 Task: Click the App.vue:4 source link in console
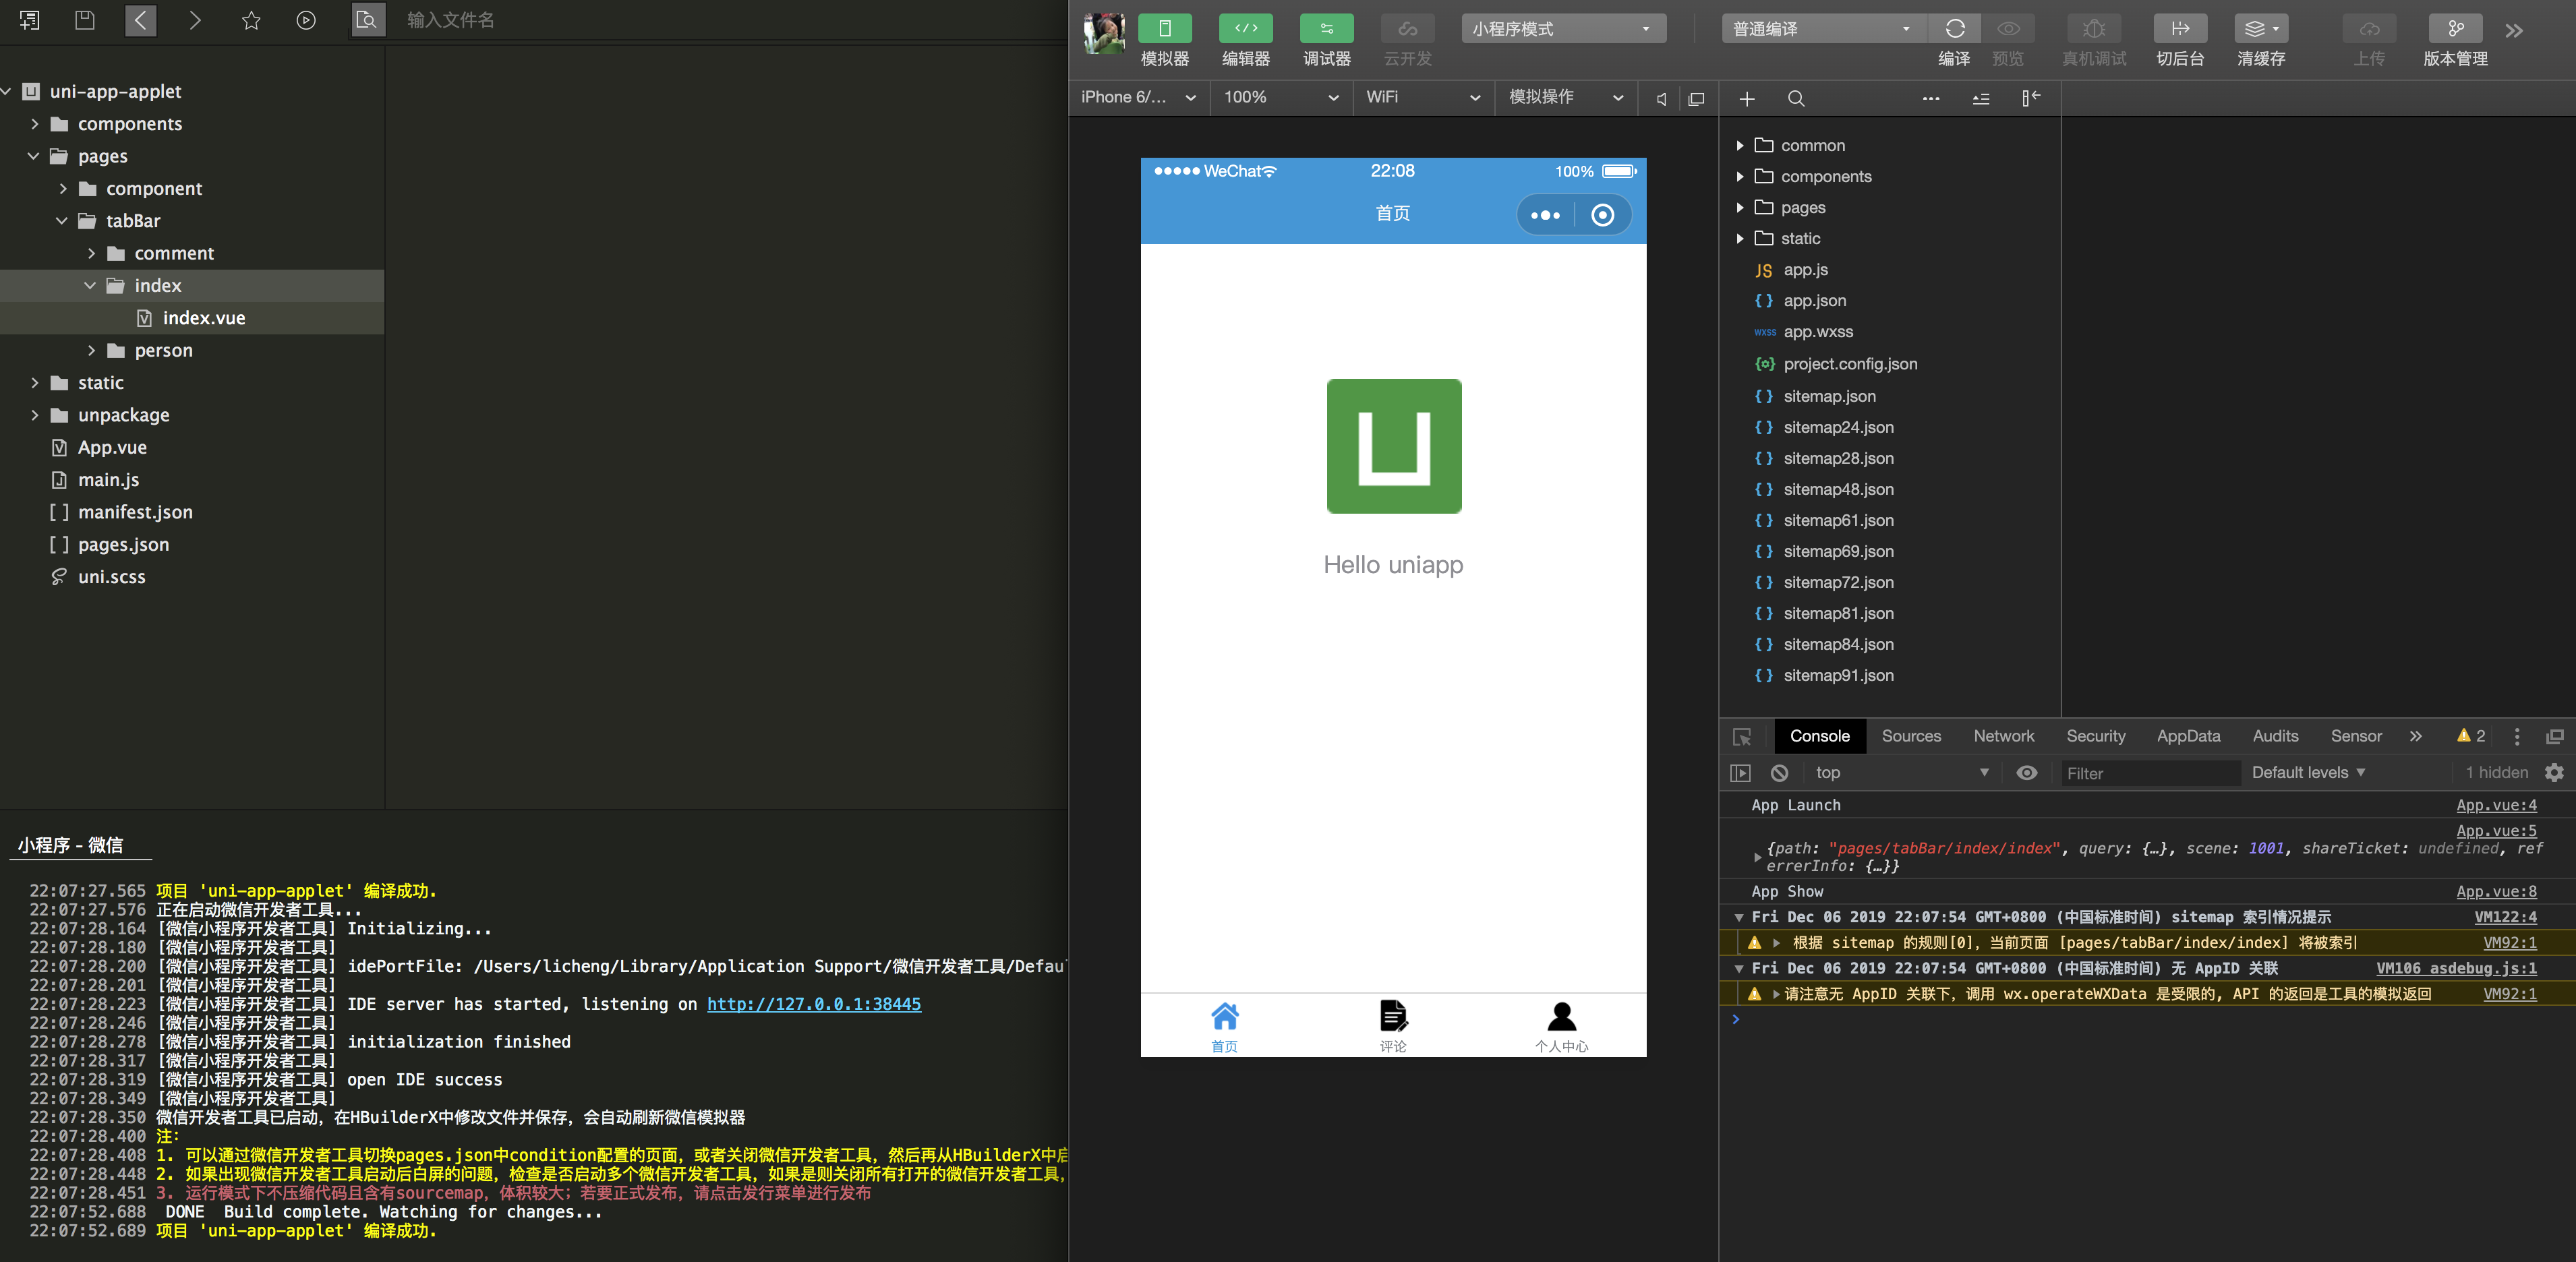(x=2496, y=805)
